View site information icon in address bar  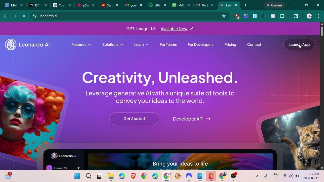click(x=35, y=16)
